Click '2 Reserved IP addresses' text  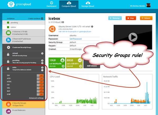pos(22,39)
